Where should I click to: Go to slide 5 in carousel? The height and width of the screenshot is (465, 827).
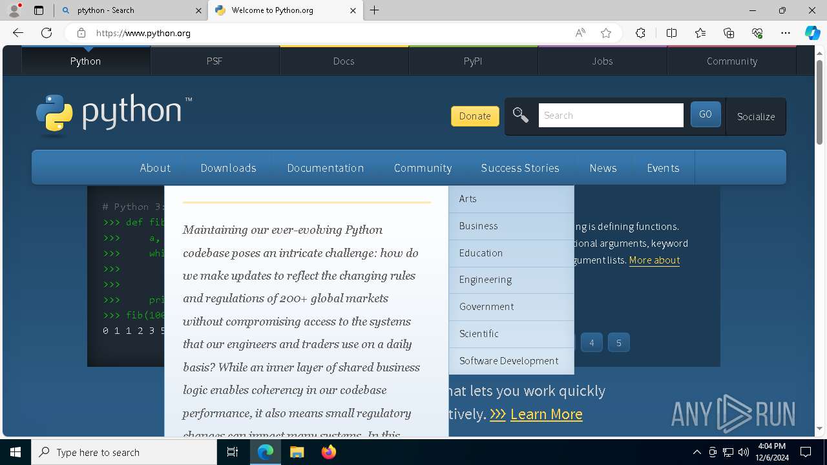[x=618, y=343]
